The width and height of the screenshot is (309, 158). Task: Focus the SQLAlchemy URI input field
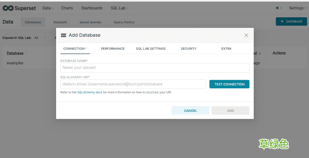[x=133, y=84]
